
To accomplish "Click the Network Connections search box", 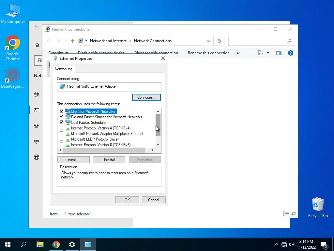I will point(261,41).
